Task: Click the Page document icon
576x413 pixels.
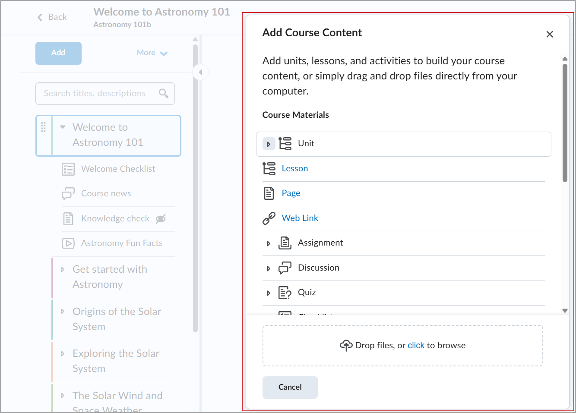Action: [269, 193]
